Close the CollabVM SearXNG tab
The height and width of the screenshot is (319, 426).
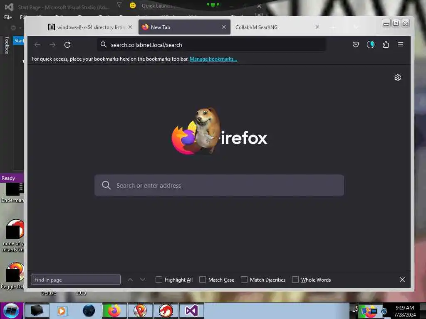[x=317, y=27]
